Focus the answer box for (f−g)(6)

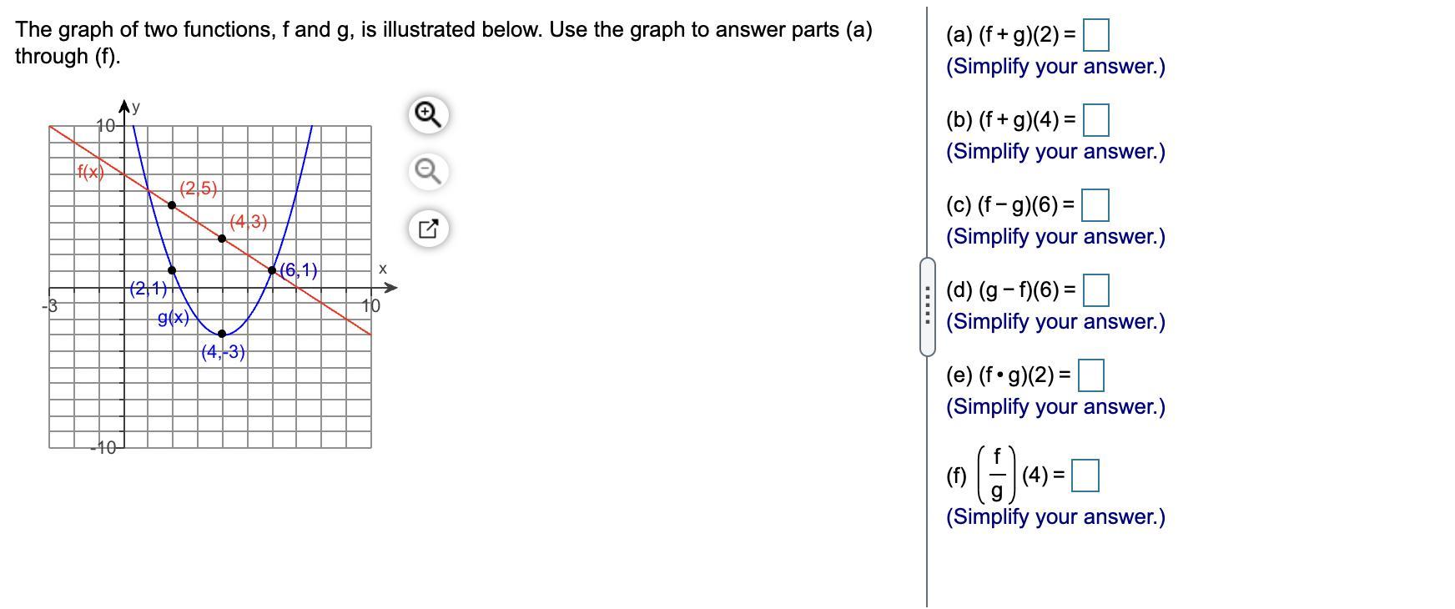tap(1095, 205)
